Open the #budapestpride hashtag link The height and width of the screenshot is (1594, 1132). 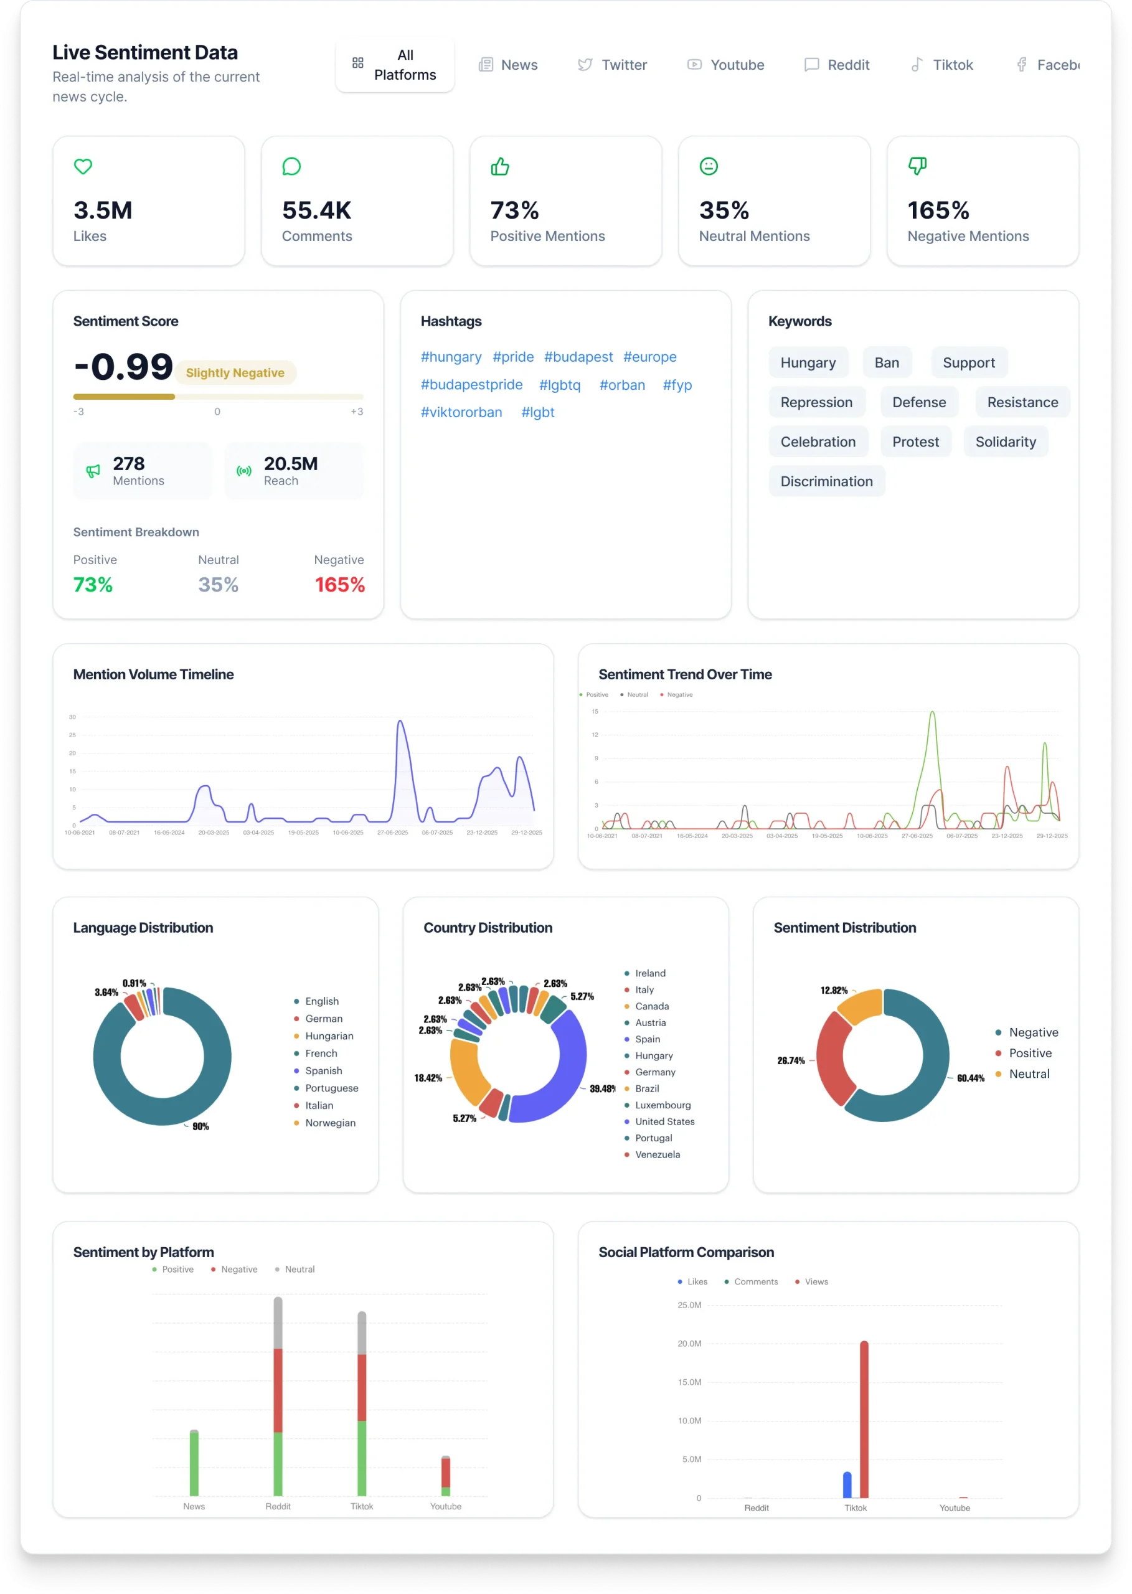(471, 385)
